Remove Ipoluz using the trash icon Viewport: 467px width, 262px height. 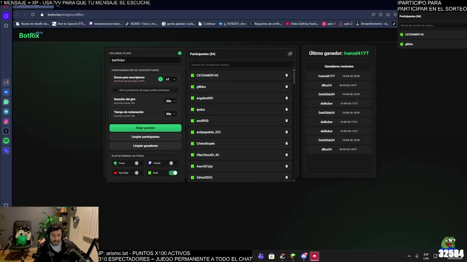coord(286,109)
